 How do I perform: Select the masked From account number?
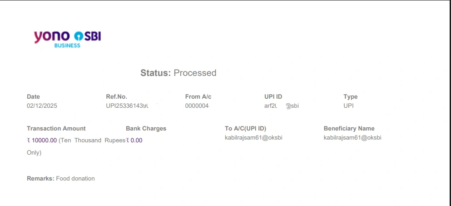click(197, 106)
